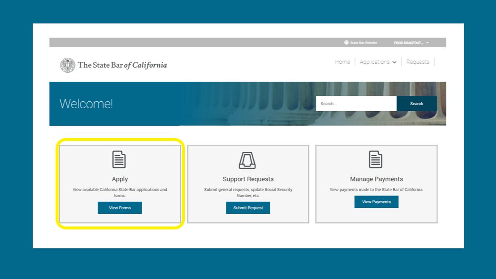Image resolution: width=496 pixels, height=279 pixels.
Task: Click the Manage Payments document icon
Action: coord(376,160)
